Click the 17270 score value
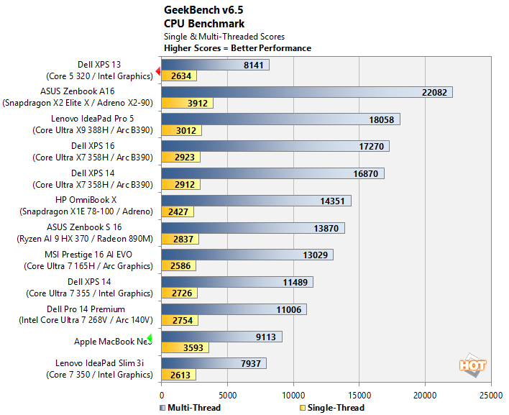The image size is (509, 415). [372, 147]
